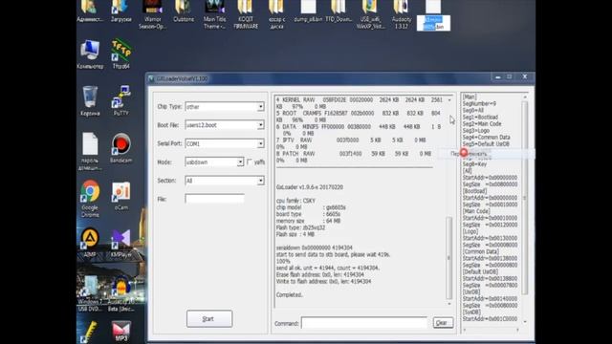Minimize the GxLoader window
612x344 pixels.
(497, 77)
